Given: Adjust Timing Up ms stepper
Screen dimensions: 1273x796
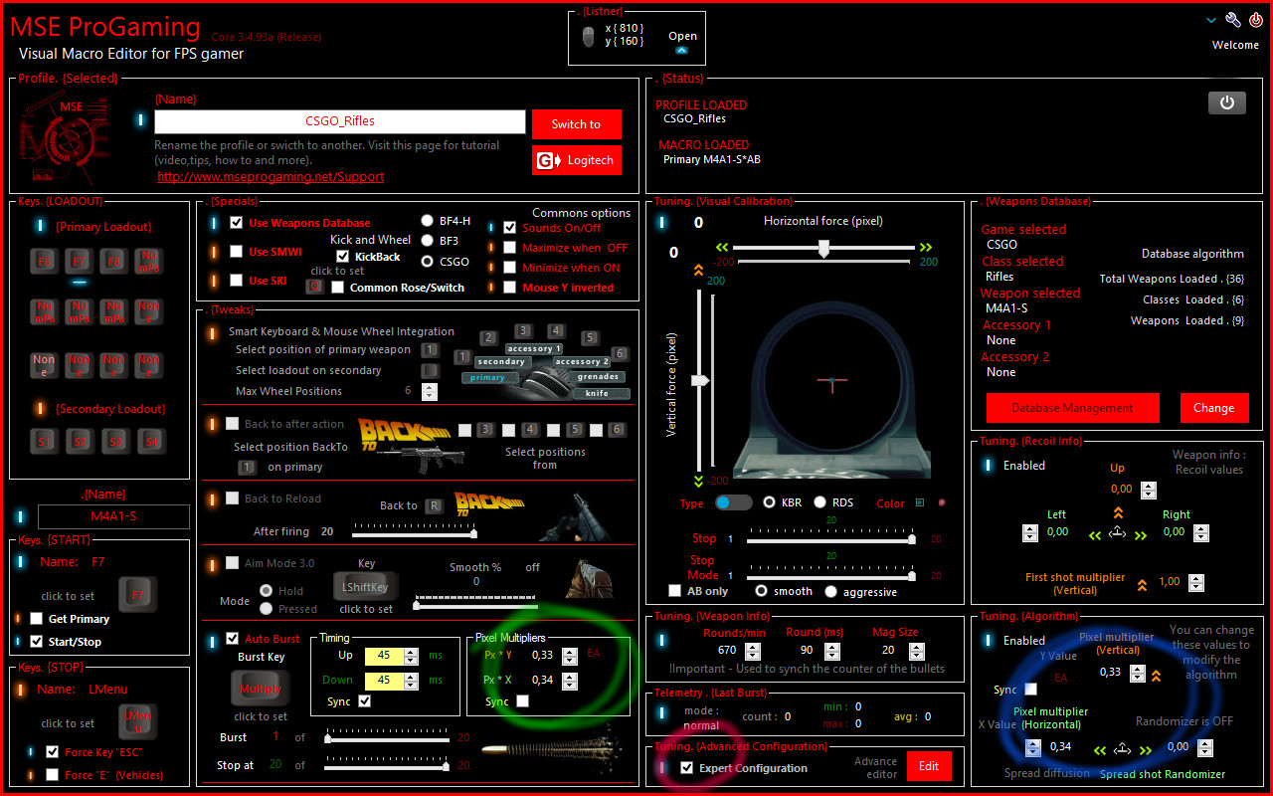Looking at the screenshot, I should coord(412,656).
